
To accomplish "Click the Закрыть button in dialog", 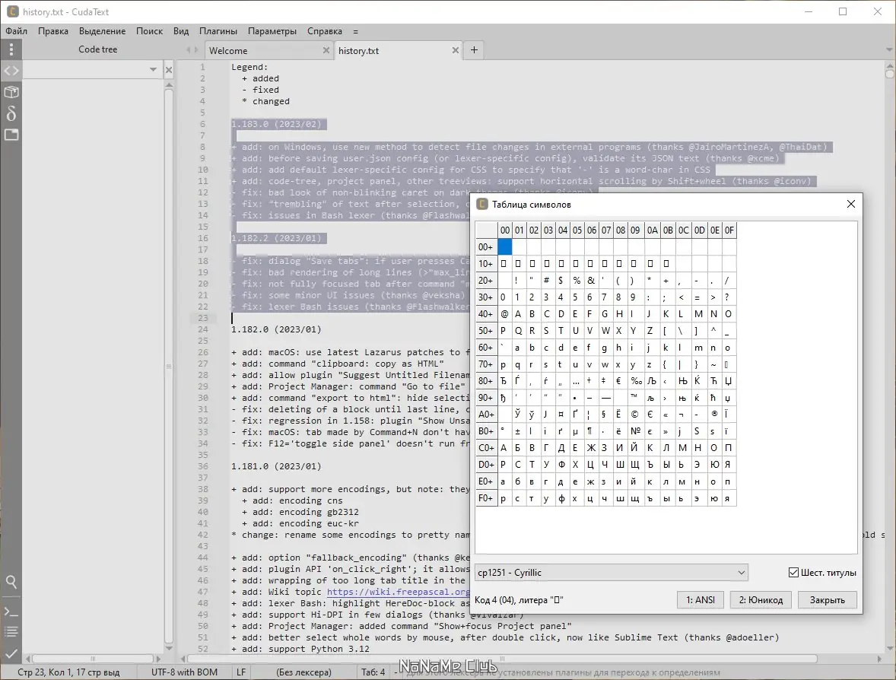I will pos(827,599).
